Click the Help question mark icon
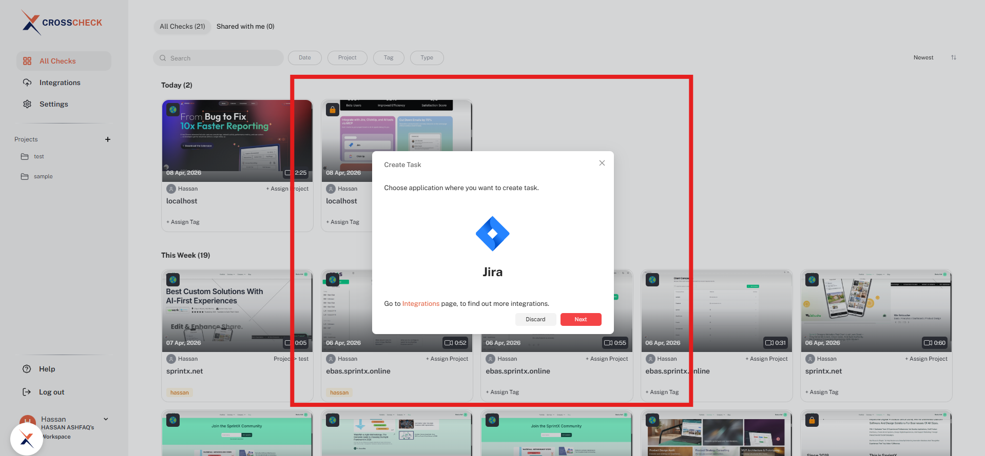The height and width of the screenshot is (456, 985). coord(27,369)
